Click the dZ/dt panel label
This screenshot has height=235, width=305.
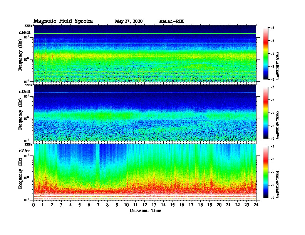click(x=25, y=151)
